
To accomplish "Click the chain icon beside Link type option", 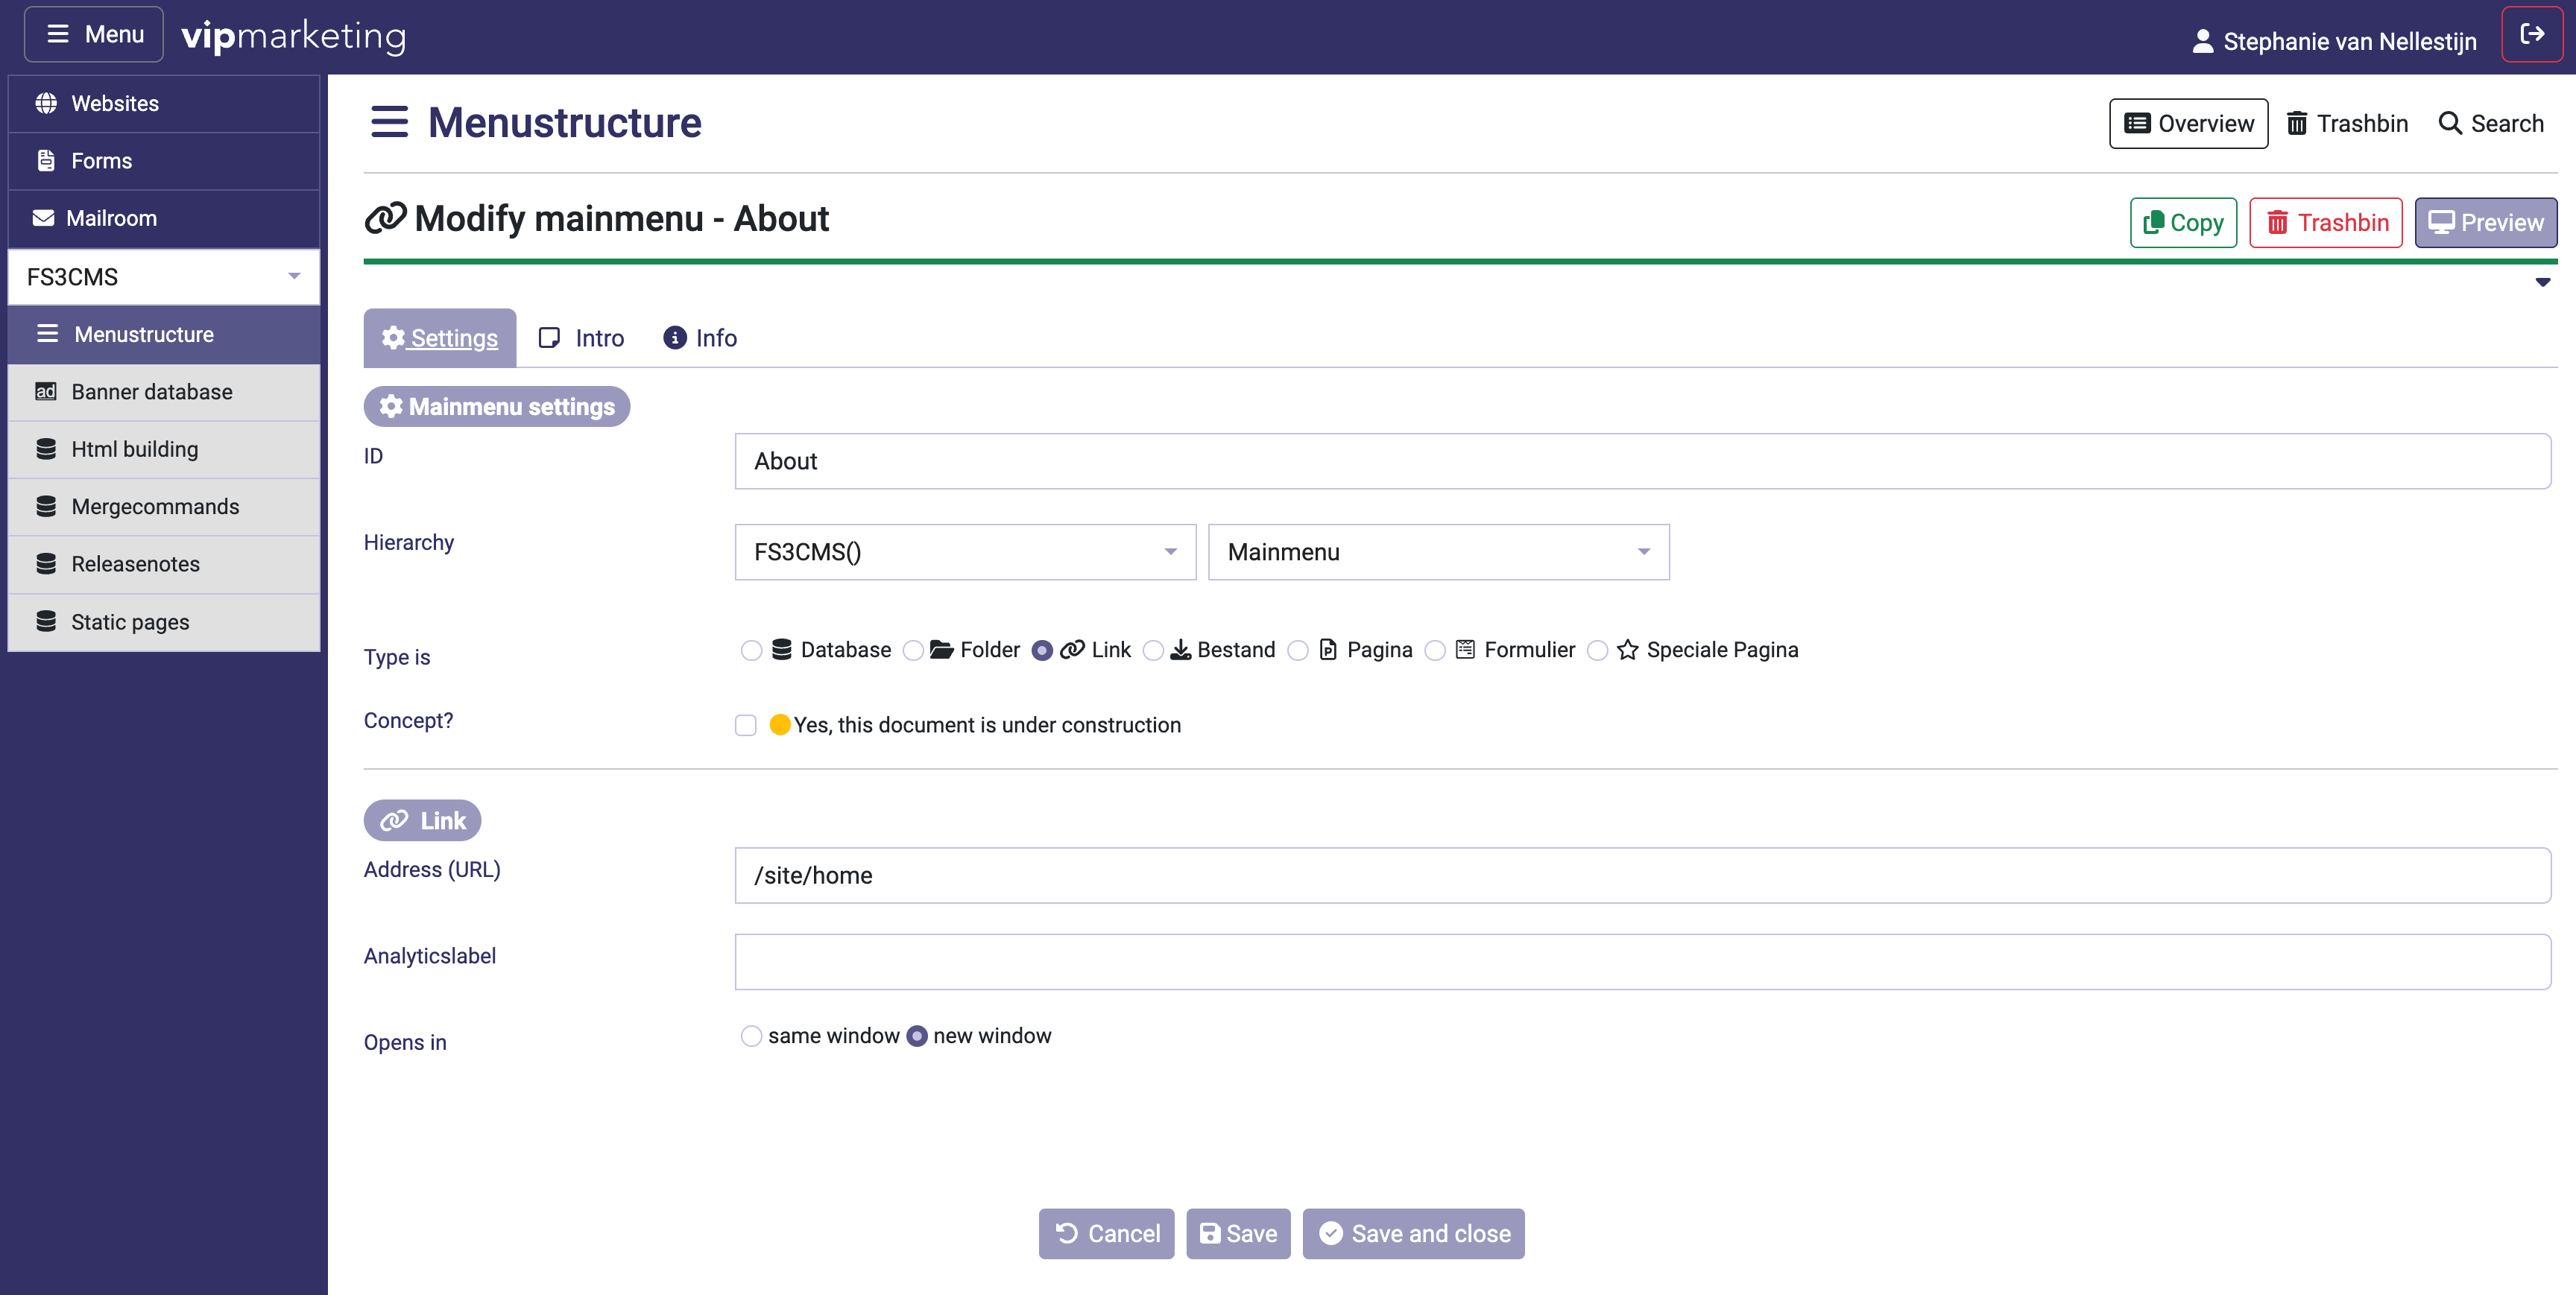I will (x=1072, y=650).
